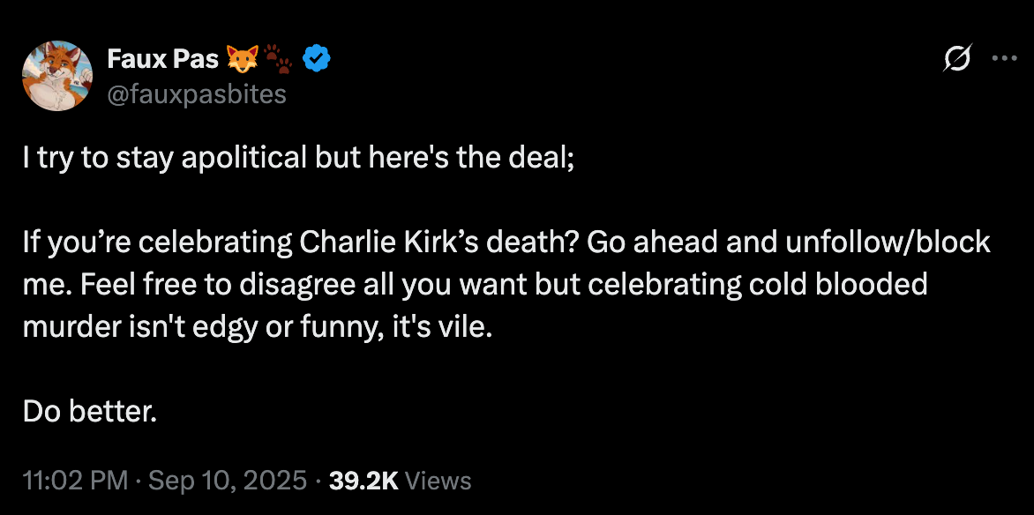Open the Grok icon on the post
Viewport: 1034px width, 515px height.
957,59
